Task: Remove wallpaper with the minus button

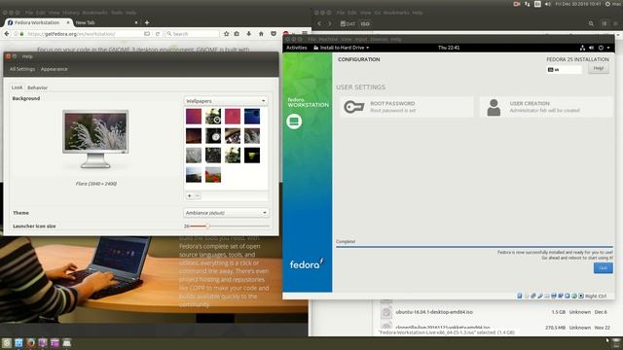Action: tap(197, 195)
